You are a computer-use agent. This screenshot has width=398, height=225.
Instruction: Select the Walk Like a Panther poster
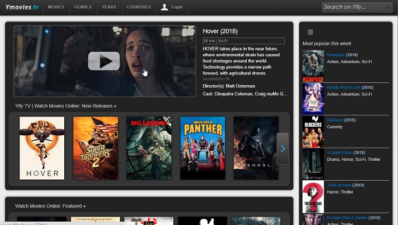(202, 148)
